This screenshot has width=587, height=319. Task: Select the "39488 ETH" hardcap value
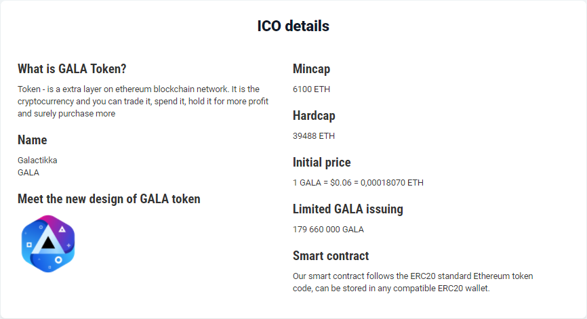point(314,136)
